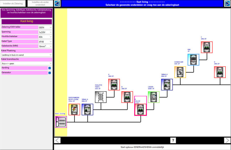The image size is (231, 150).
Task: Switch to 'Instellen als ander onderdeel' tab
Action: pyautogui.click(x=40, y=4)
